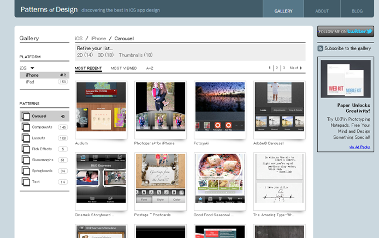Click the Springboards pattern icon

(x=26, y=170)
